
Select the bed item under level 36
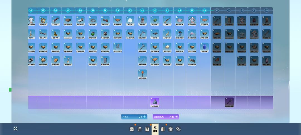(x=80, y=21)
